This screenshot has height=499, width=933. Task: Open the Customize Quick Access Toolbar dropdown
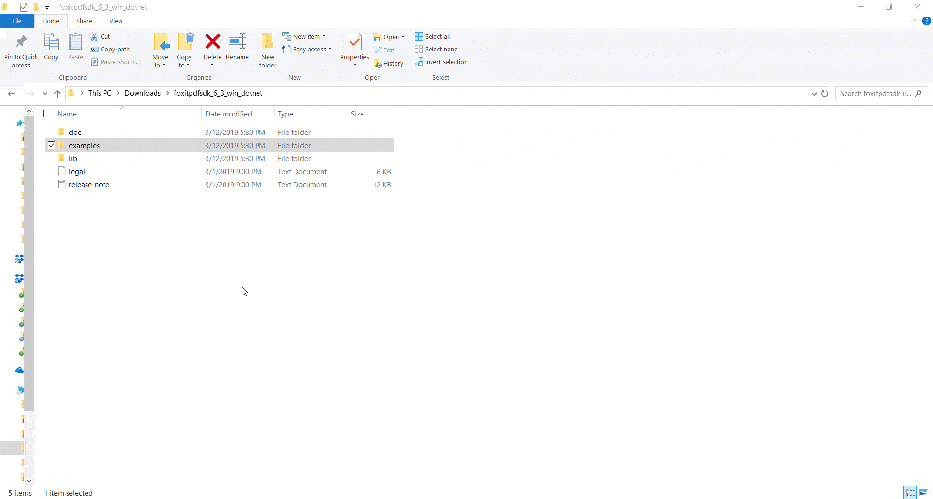(47, 7)
